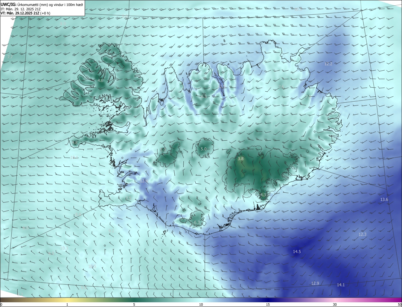Image resolution: width=402 pixels, height=307 pixels.
Task: Click the 4.3 value near the southeast coast
Action: (263, 195)
